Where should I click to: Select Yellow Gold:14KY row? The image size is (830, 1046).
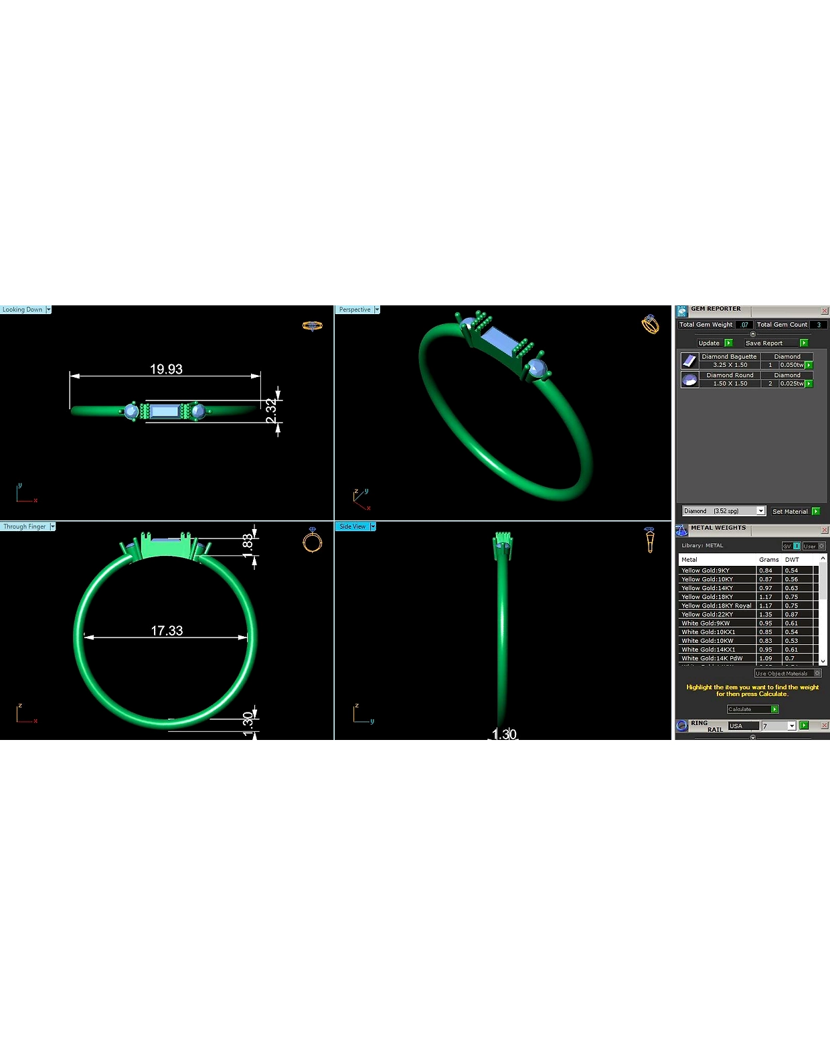tap(749, 588)
